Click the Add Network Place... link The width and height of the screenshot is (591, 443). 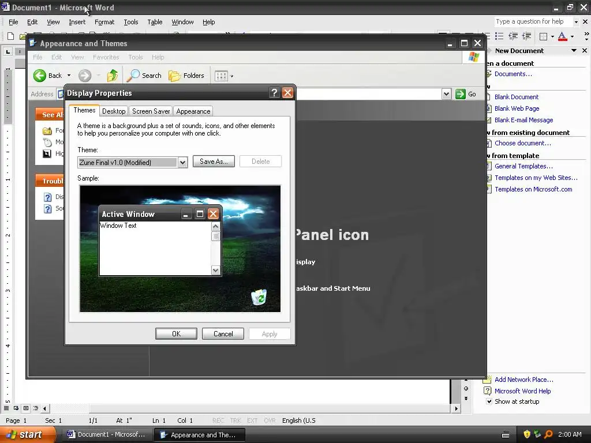[523, 380]
